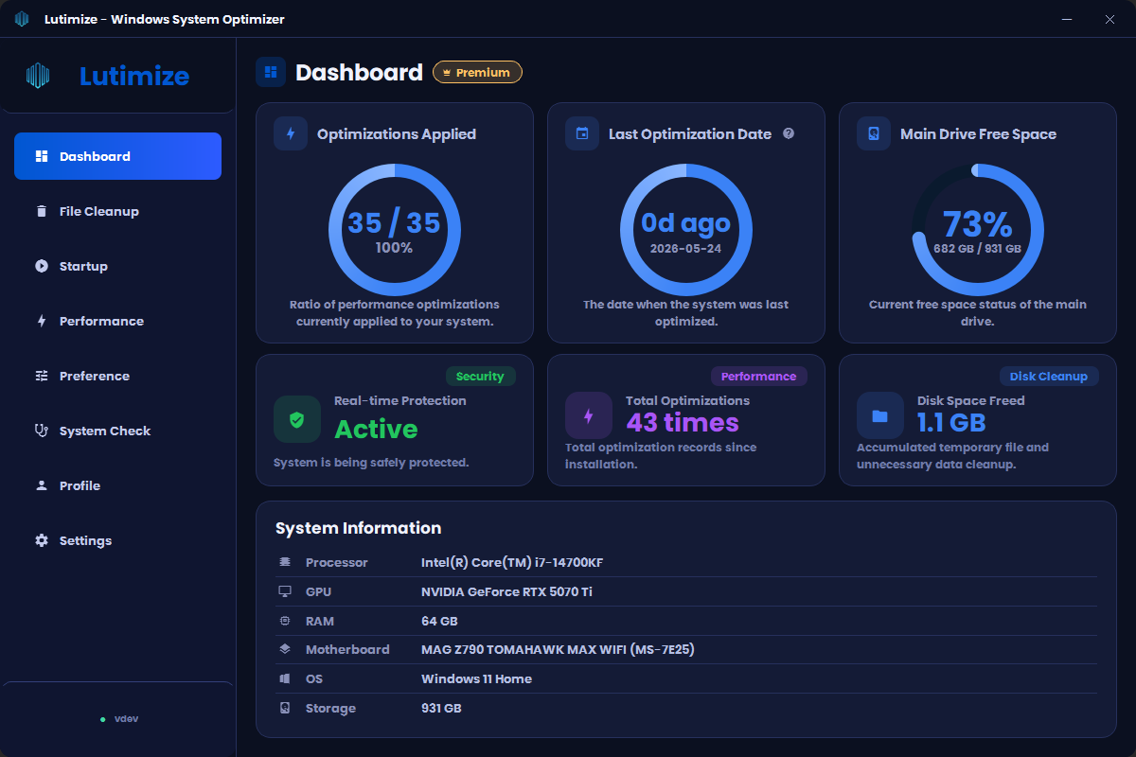Viewport: 1136px width, 757px height.
Task: Click the RAM chip icon
Action: (x=285, y=621)
